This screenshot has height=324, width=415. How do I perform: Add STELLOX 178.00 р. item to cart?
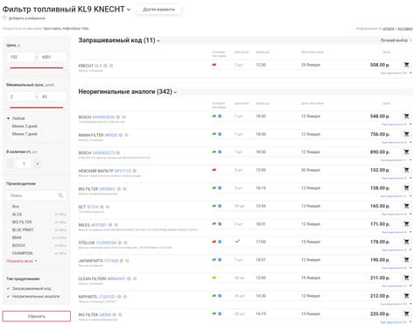(x=406, y=242)
